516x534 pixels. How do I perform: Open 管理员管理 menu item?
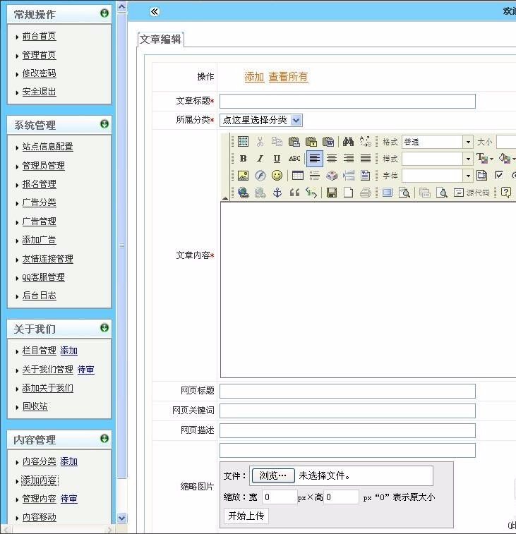[x=43, y=166]
